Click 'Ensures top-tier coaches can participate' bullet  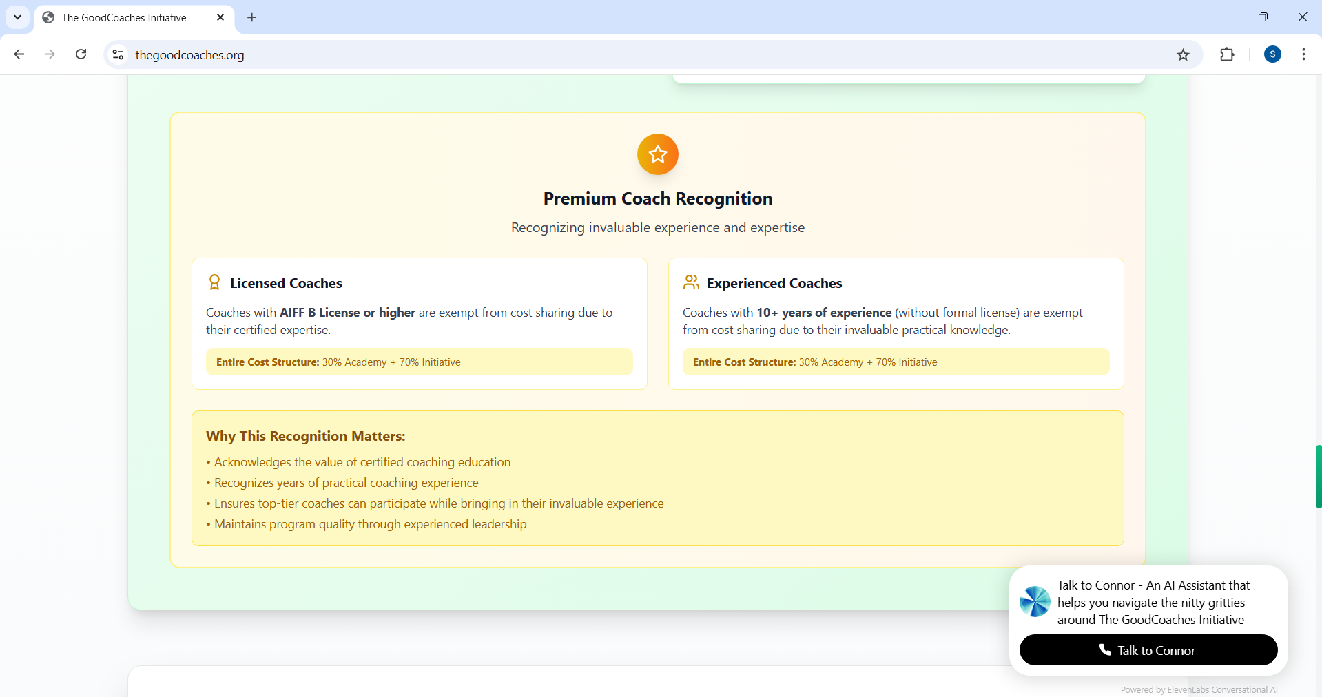pyautogui.click(x=439, y=503)
